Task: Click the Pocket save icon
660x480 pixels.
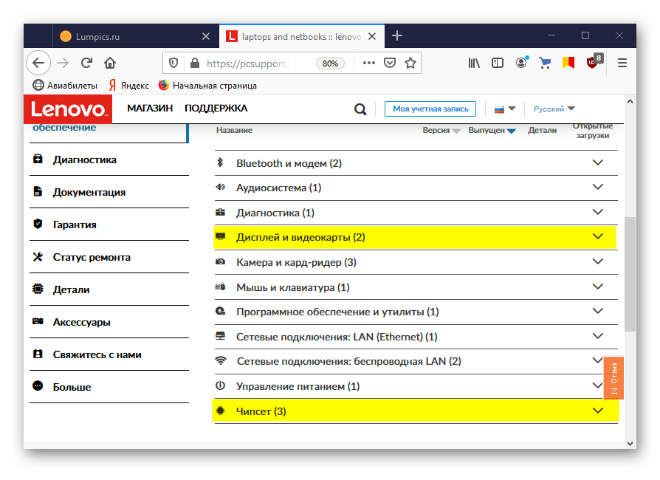Action: 390,63
